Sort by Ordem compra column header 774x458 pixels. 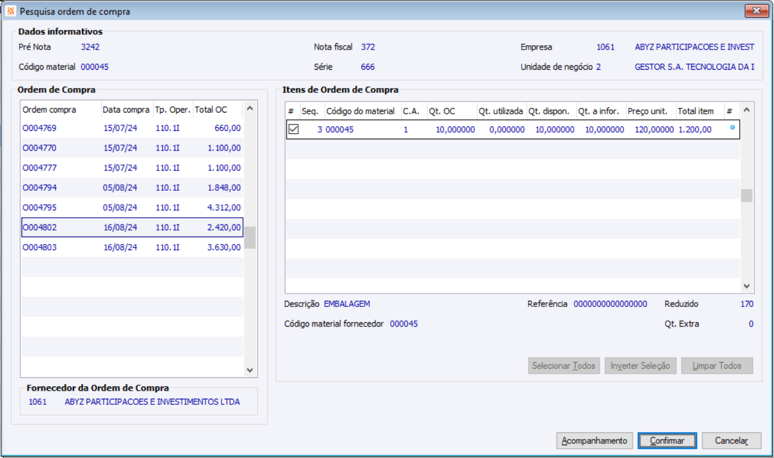point(61,110)
